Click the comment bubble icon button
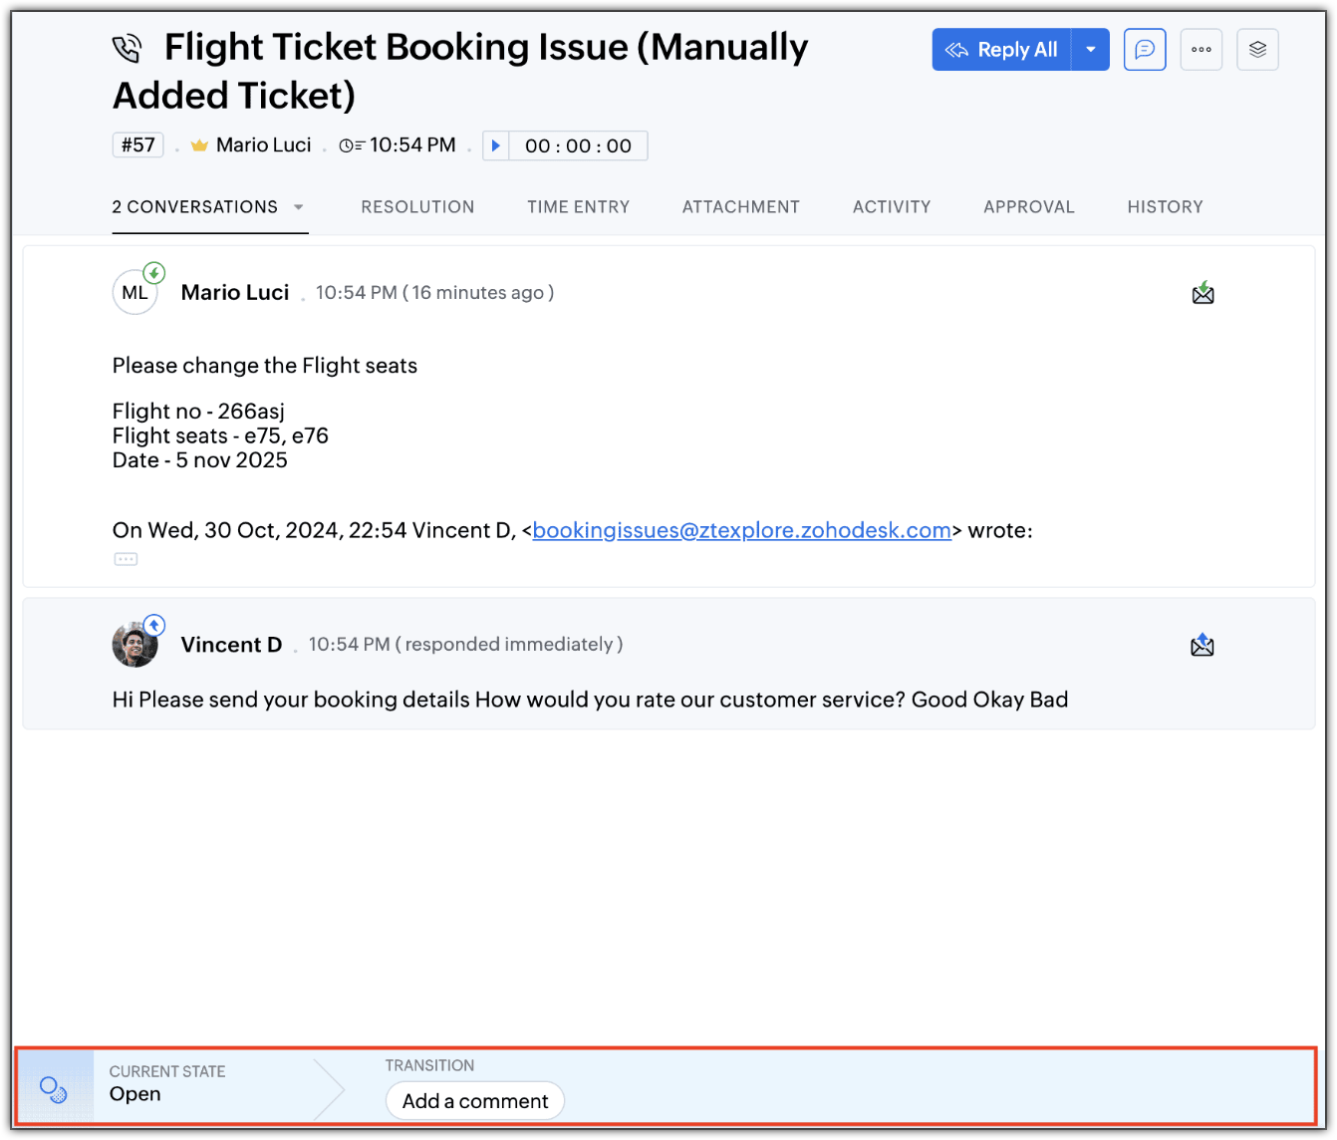The height and width of the screenshot is (1140, 1337). (1145, 50)
